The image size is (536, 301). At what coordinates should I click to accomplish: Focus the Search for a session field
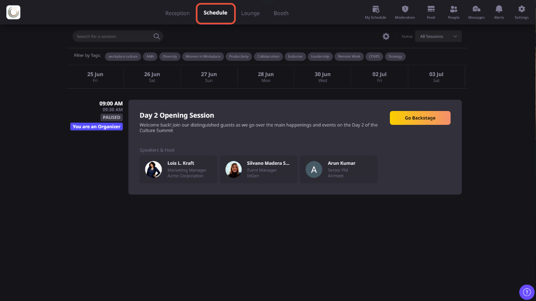[117, 37]
